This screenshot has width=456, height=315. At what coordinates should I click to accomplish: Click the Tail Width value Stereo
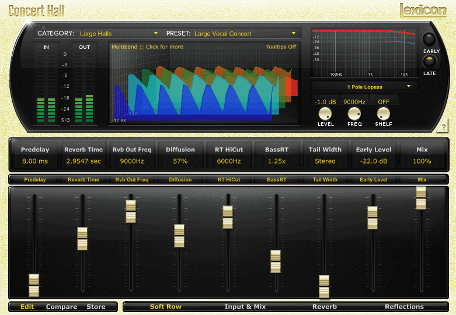point(325,161)
